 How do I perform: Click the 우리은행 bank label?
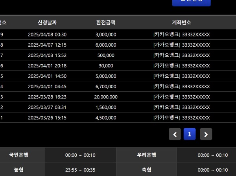(x=146, y=155)
